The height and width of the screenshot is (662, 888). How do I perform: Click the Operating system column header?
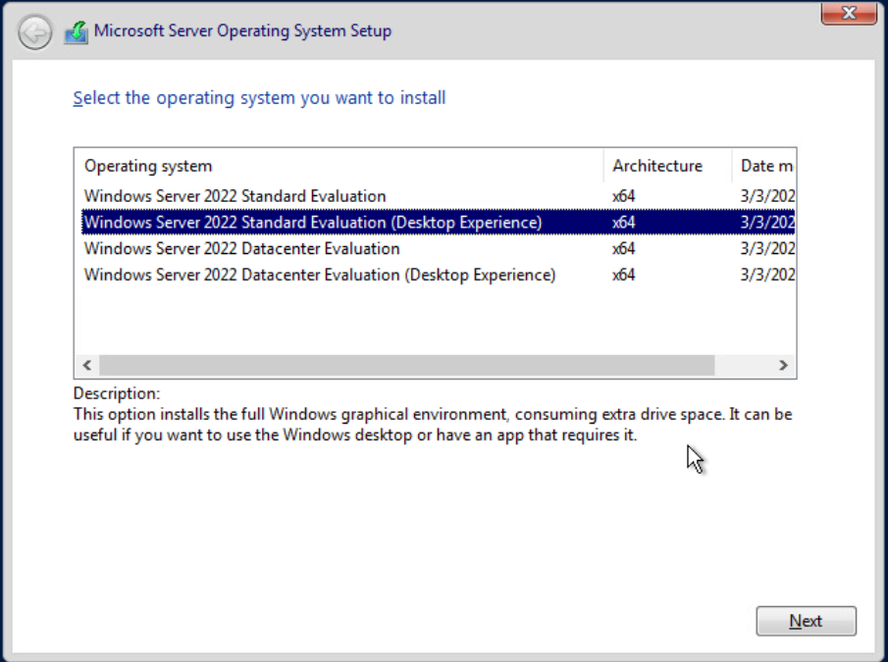339,166
